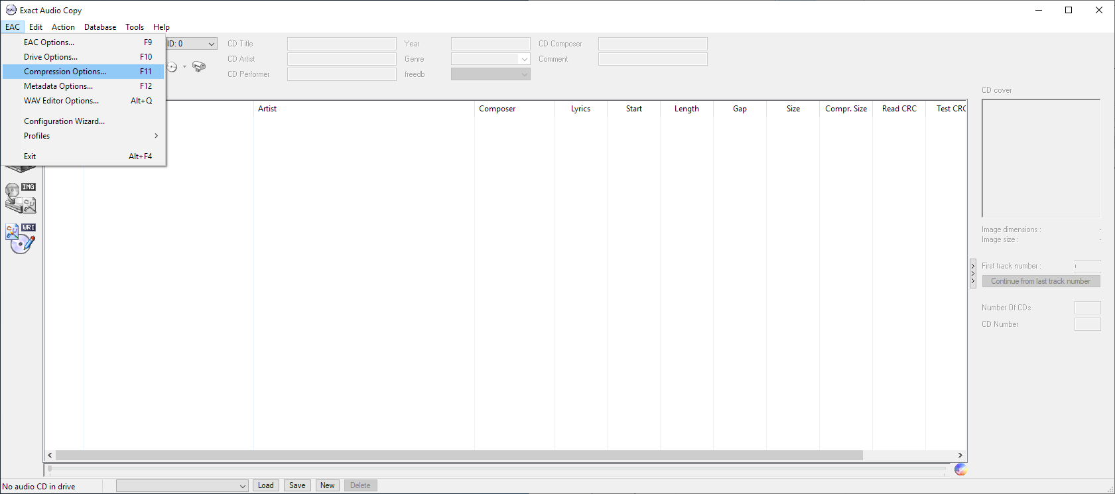Click the Compr. Size column header
Image resolution: width=1115 pixels, height=494 pixels.
[x=846, y=109]
